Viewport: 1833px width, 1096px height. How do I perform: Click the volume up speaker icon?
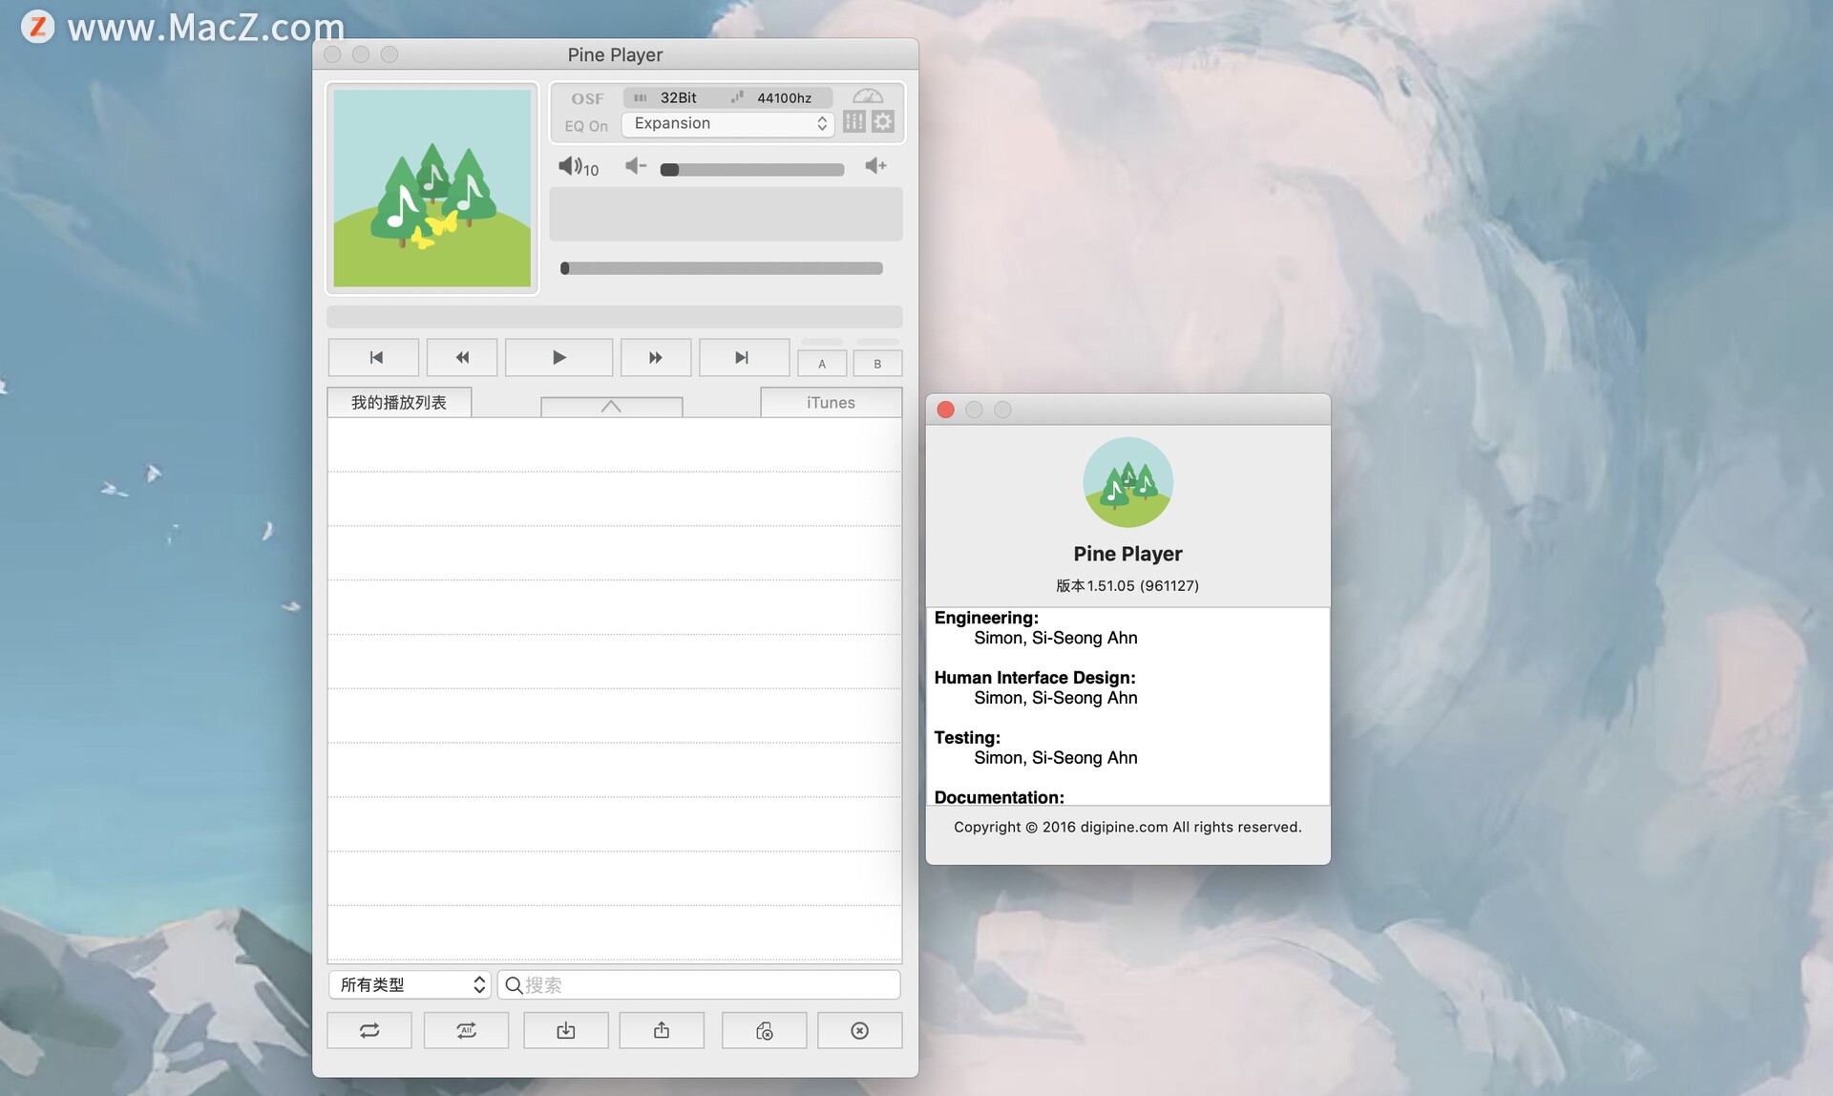875,166
